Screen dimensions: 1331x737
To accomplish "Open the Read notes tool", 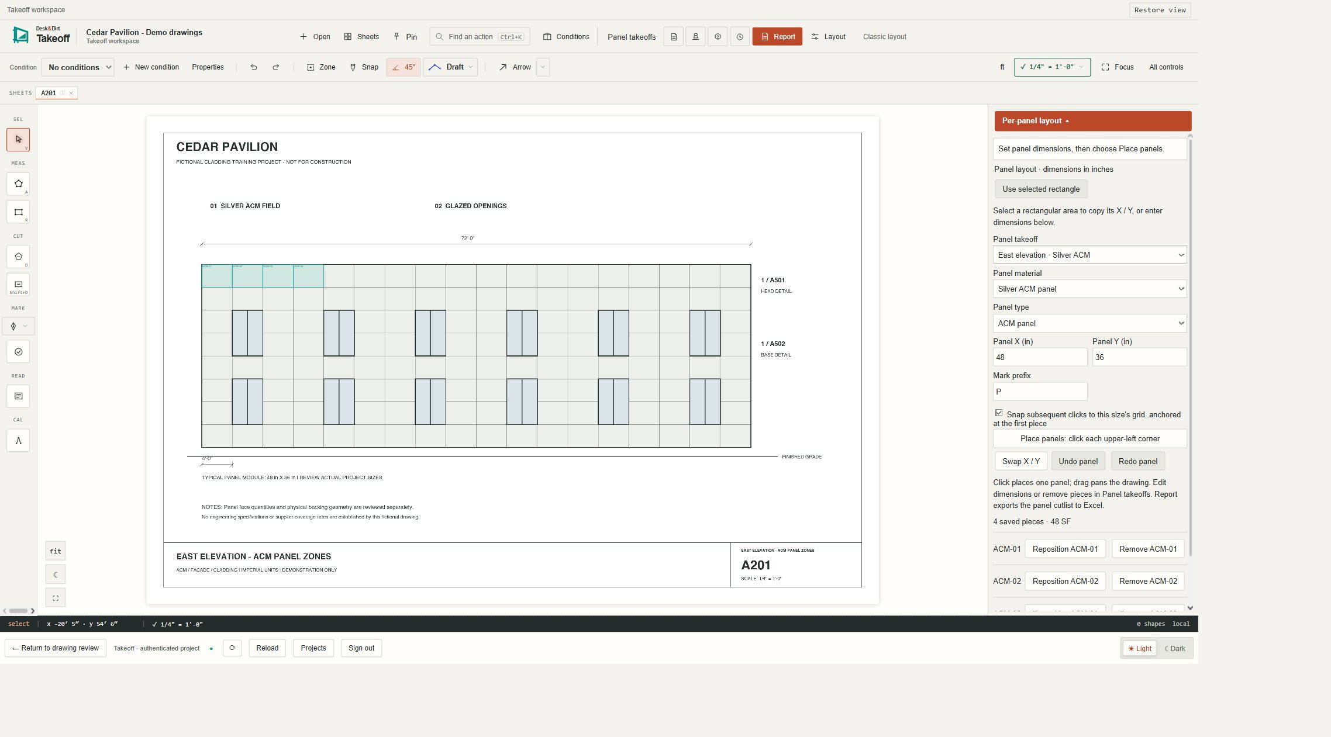I will 18,396.
